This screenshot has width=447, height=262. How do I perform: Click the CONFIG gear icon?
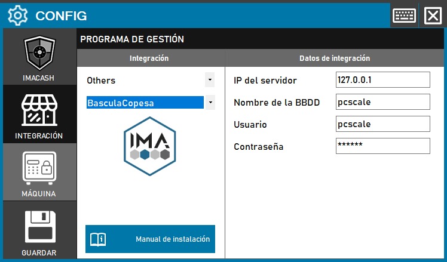pos(18,16)
